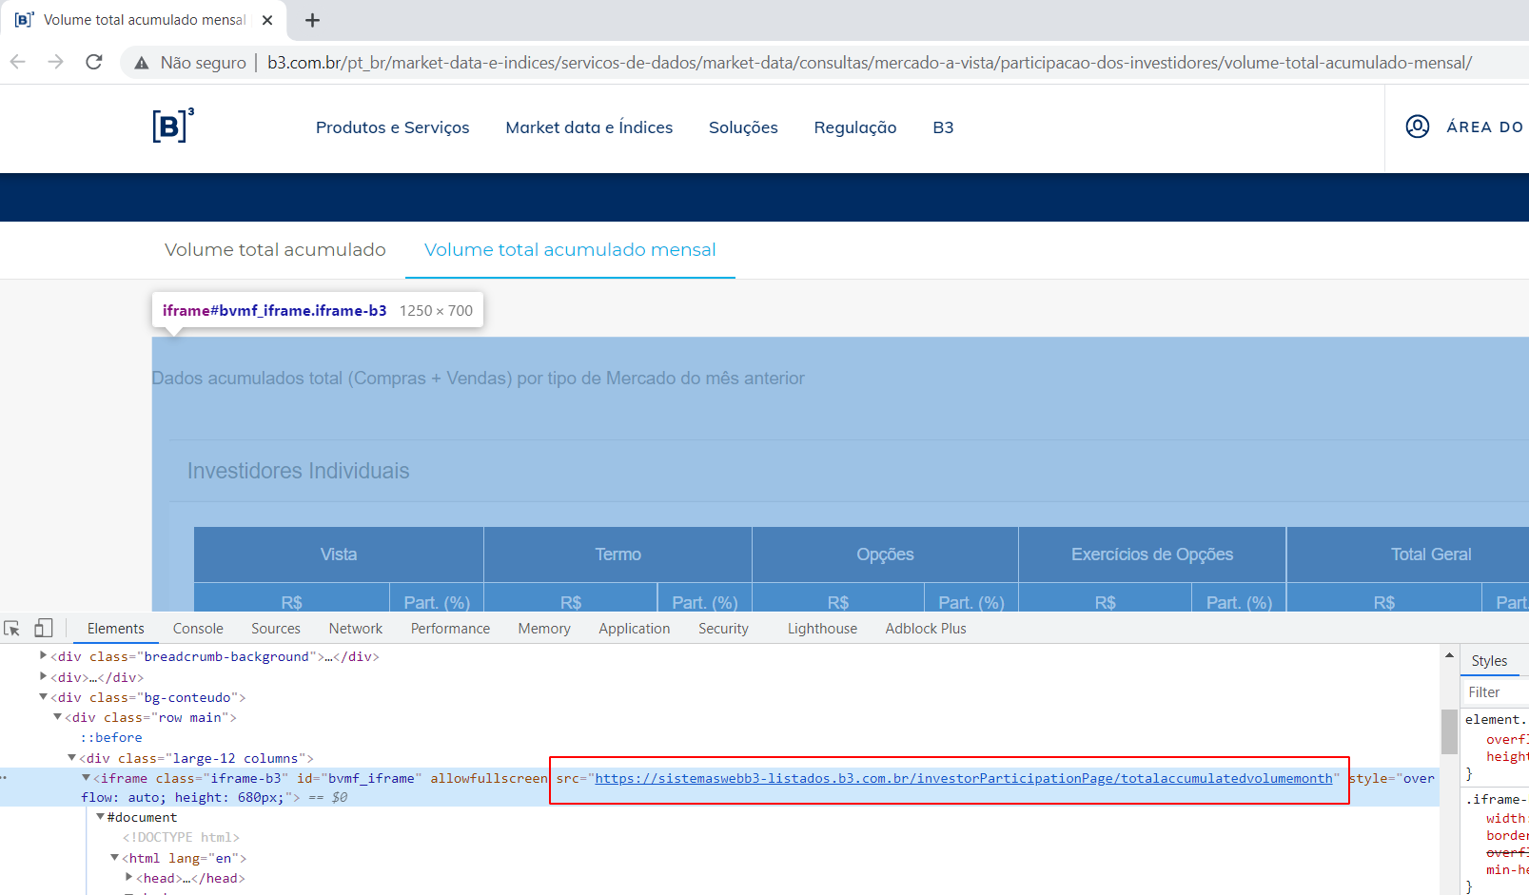Open a new browser tab with the plus icon
This screenshot has width=1529, height=895.
click(x=312, y=20)
